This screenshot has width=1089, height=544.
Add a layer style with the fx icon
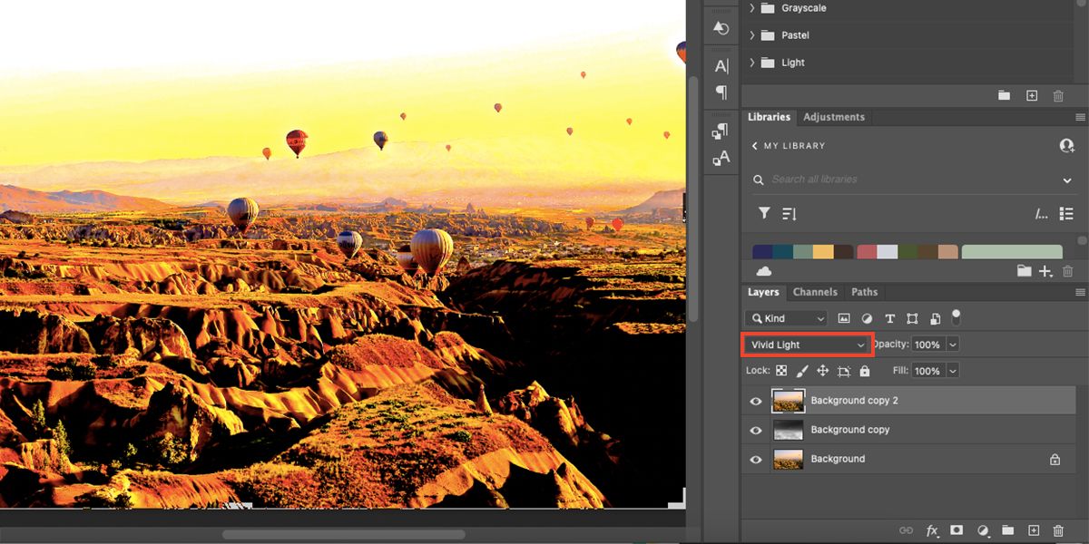pyautogui.click(x=930, y=530)
